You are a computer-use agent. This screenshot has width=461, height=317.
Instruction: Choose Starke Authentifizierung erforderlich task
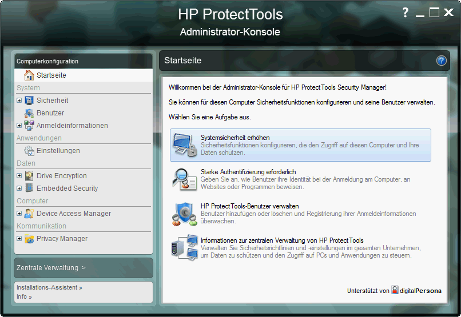[300, 179]
